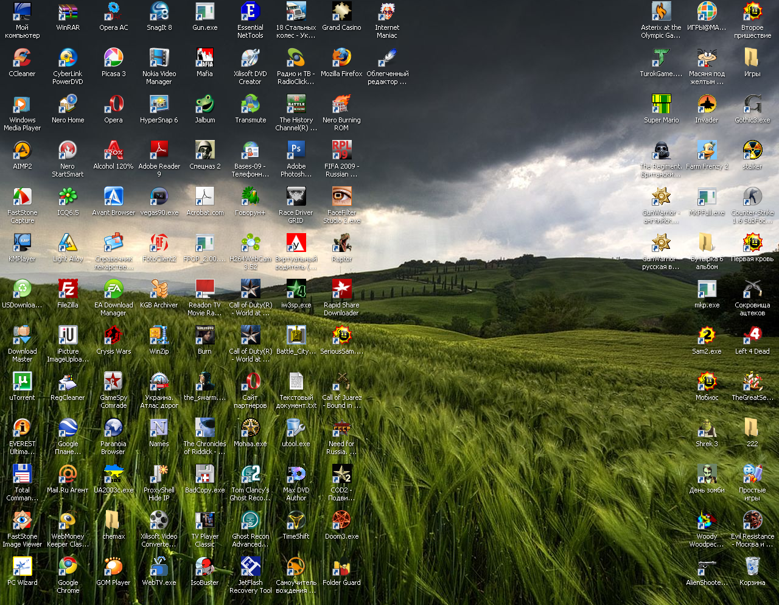Screen dimensions: 779x605
Task: Select the uTorrent desktop icon
Action: [22, 382]
